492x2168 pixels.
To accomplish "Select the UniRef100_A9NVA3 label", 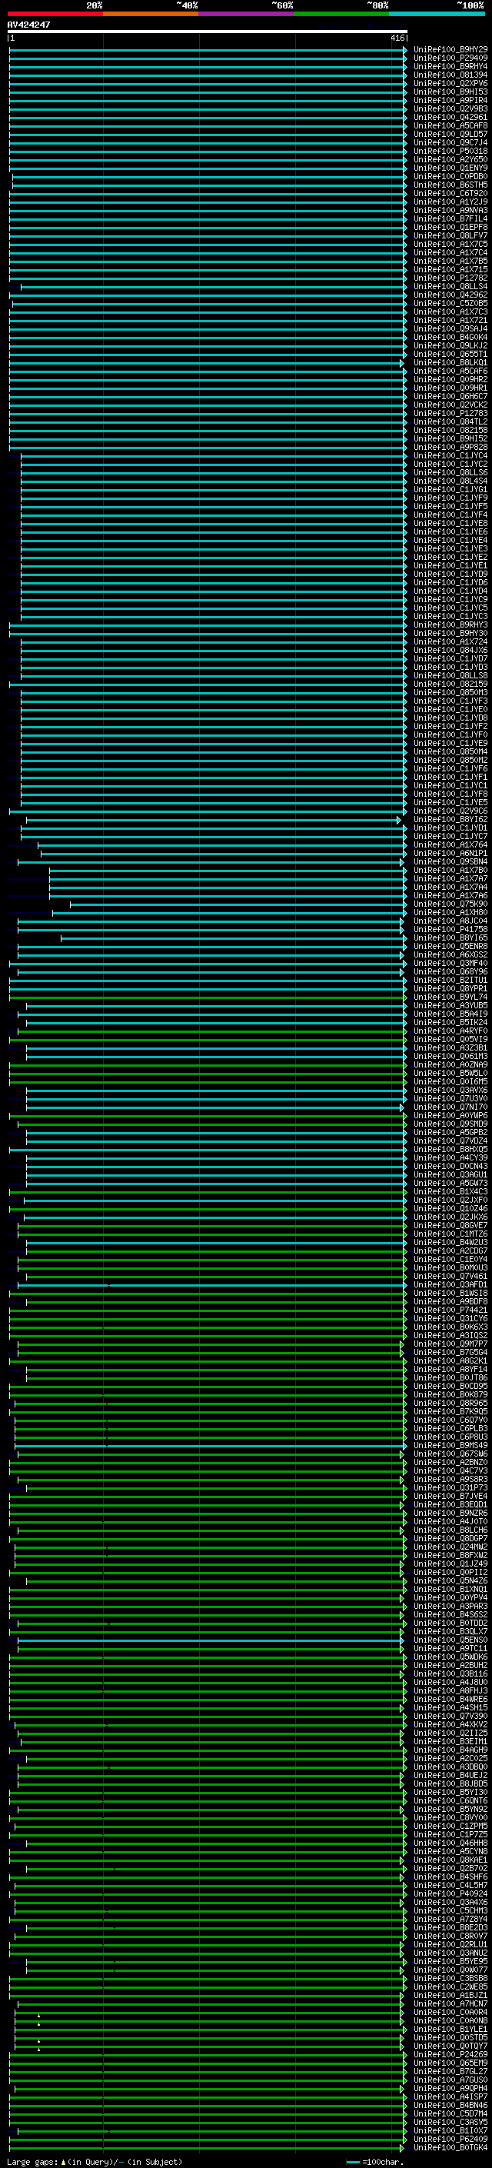I will pos(450,211).
